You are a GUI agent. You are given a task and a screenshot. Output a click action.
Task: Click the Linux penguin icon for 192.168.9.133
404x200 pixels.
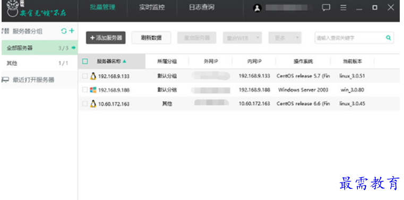pos(93,76)
